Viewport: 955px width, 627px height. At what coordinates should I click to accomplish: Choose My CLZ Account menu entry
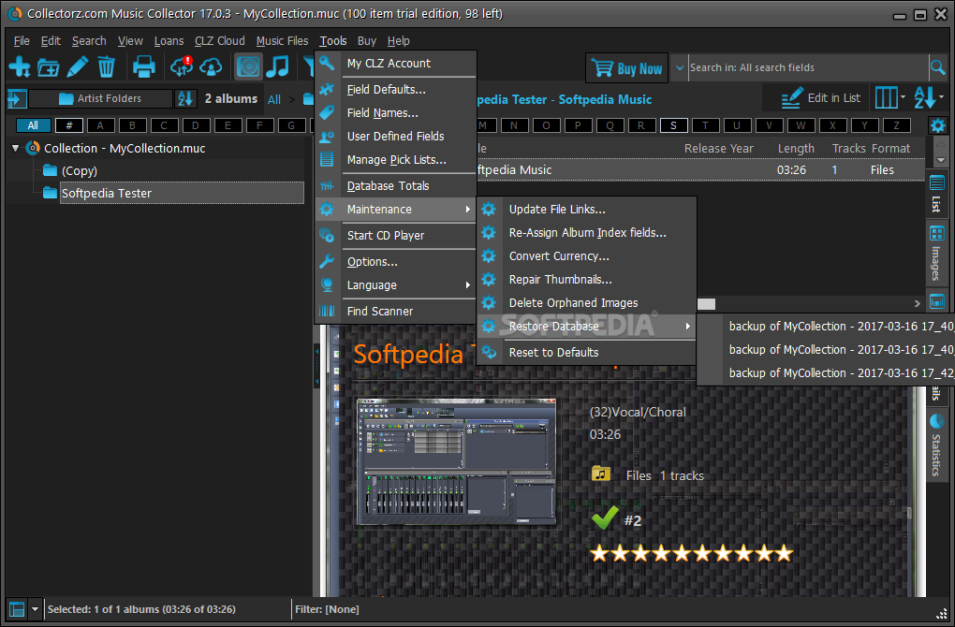tap(395, 64)
